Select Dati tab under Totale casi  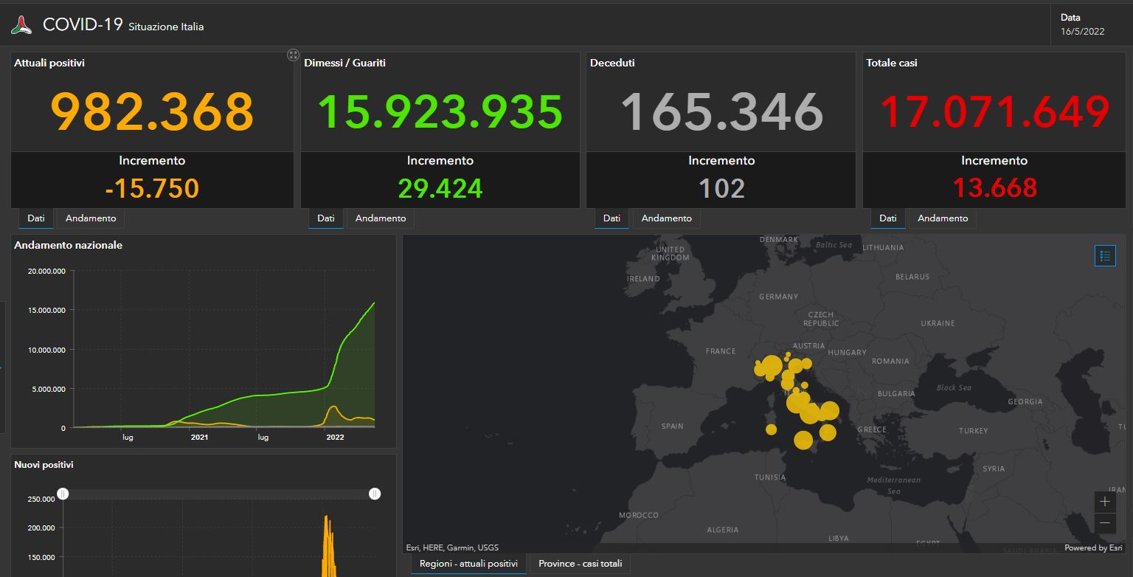pyautogui.click(x=888, y=218)
